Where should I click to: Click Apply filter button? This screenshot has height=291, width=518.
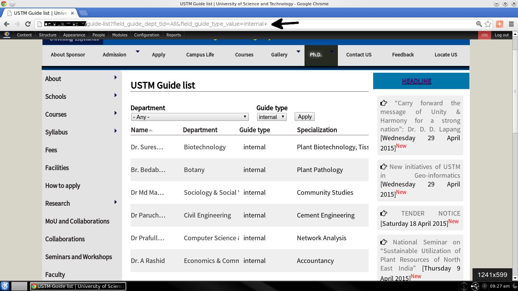pyautogui.click(x=305, y=117)
